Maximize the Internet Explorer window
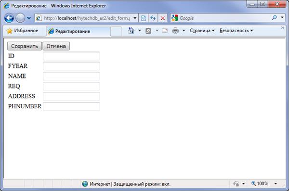 pyautogui.click(x=263, y=4)
